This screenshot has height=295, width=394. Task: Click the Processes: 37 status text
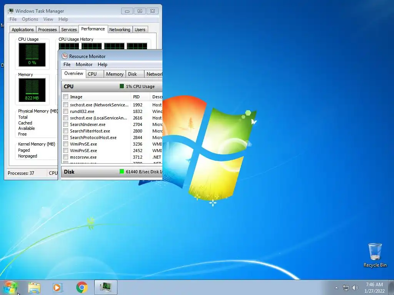[x=21, y=173]
